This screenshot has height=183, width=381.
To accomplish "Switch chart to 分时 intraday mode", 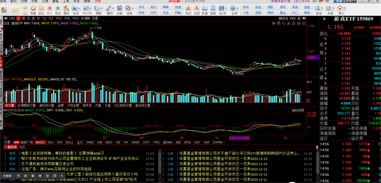I will (x=12, y=18).
